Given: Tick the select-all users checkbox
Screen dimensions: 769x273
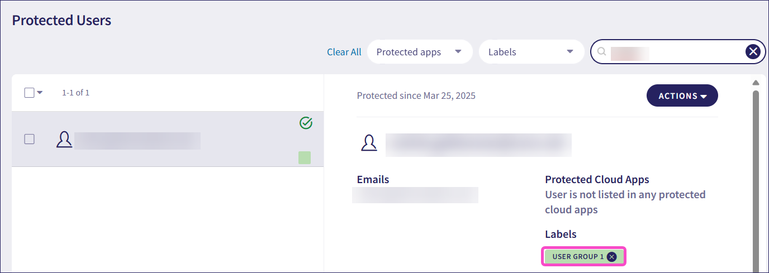Looking at the screenshot, I should pyautogui.click(x=30, y=93).
